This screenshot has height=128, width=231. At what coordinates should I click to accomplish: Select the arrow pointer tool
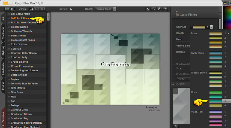pyautogui.click(x=148, y=9)
